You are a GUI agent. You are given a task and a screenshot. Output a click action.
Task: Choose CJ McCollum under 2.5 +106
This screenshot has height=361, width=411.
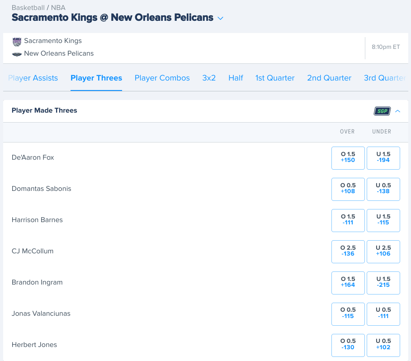tap(383, 252)
